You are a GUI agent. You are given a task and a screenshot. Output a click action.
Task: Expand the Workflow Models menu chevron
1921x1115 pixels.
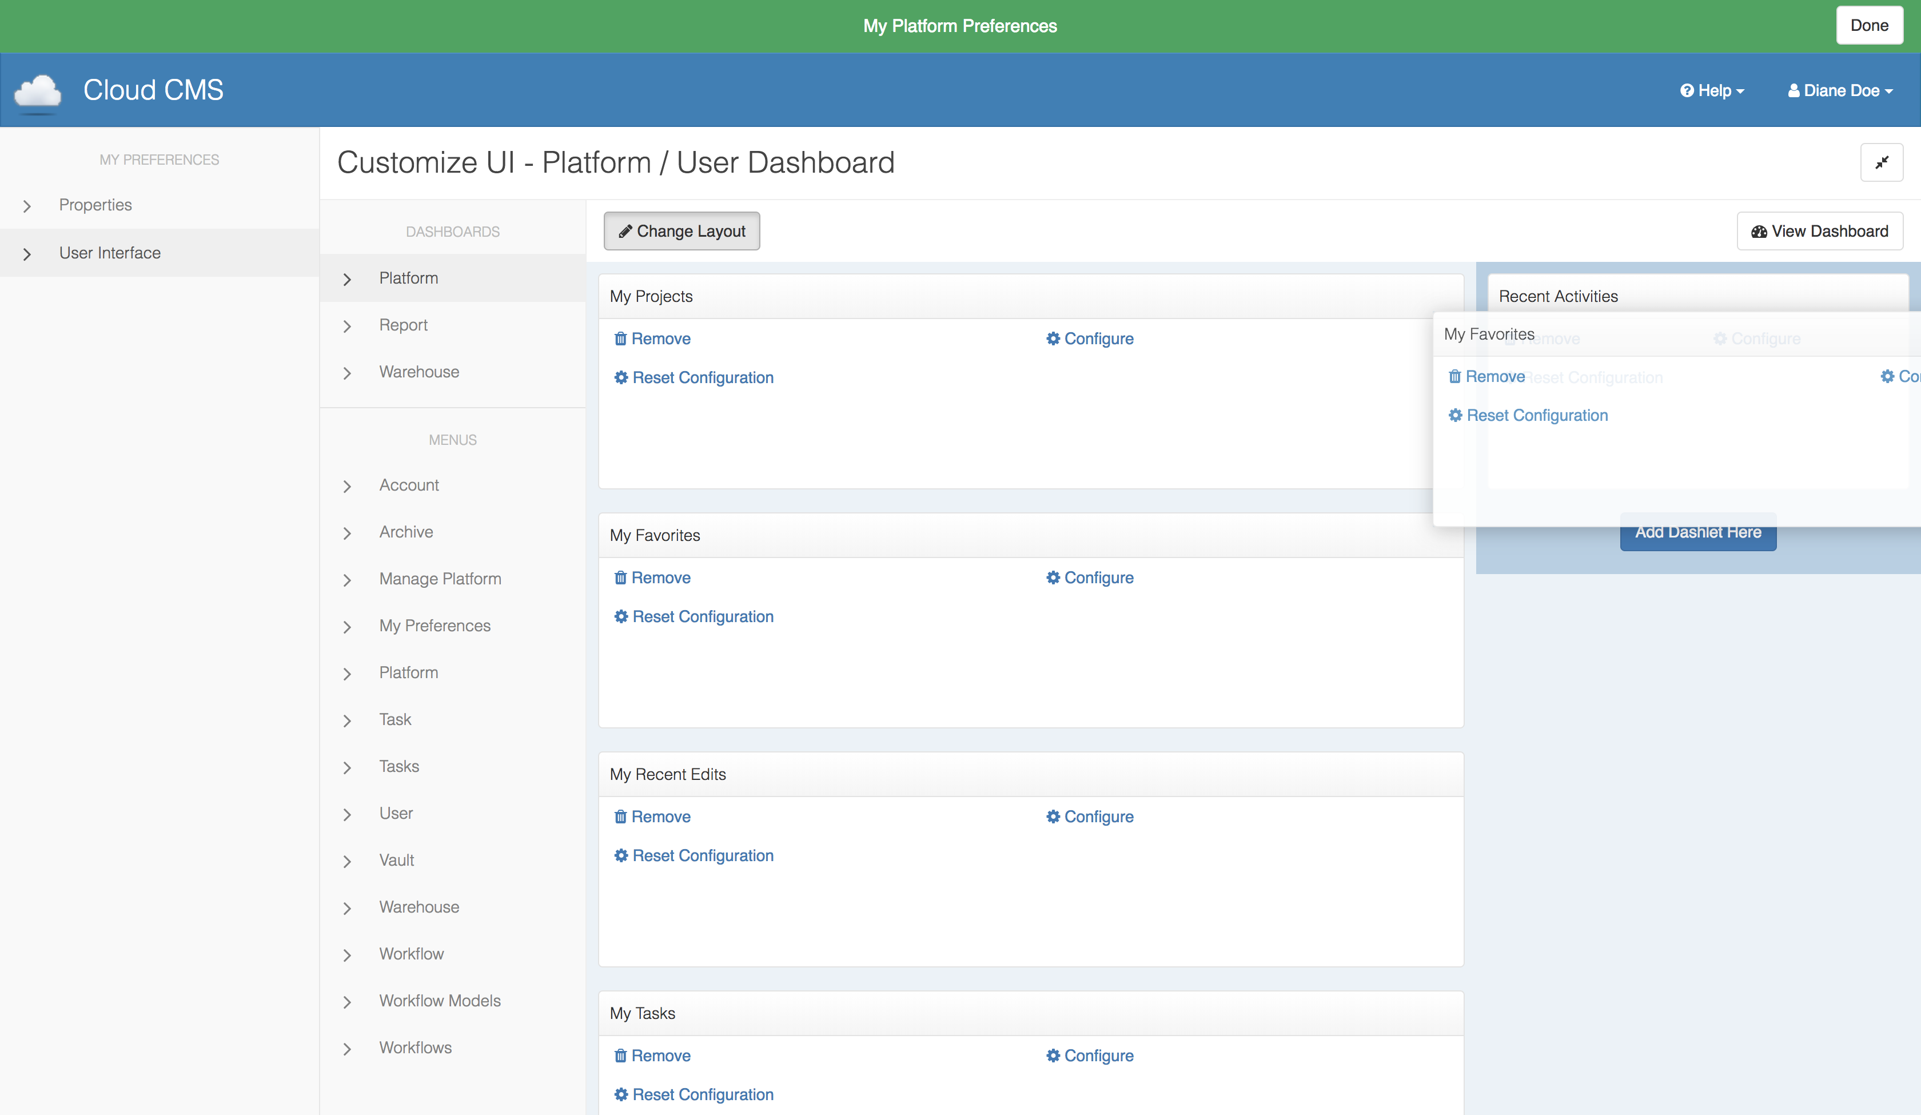(x=348, y=1002)
